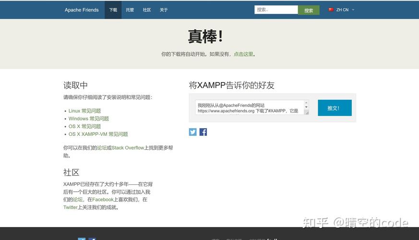The image size is (419, 240).
Task: Open the Apache Friends home link
Action: 82,10
